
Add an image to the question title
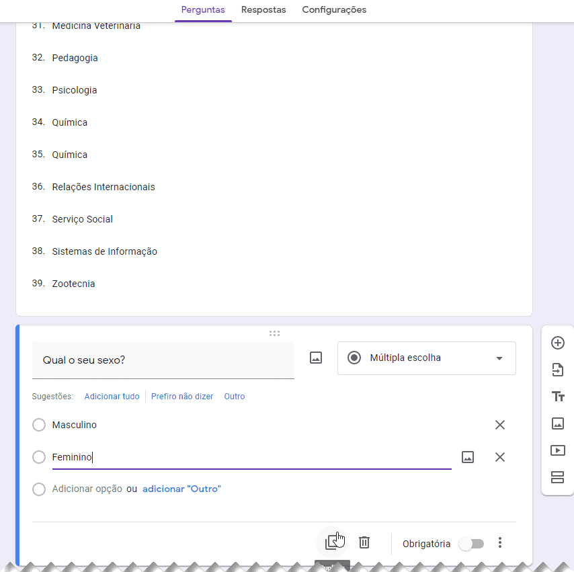point(315,358)
